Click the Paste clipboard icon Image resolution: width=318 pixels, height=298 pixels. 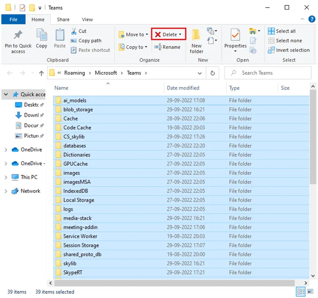coord(60,35)
